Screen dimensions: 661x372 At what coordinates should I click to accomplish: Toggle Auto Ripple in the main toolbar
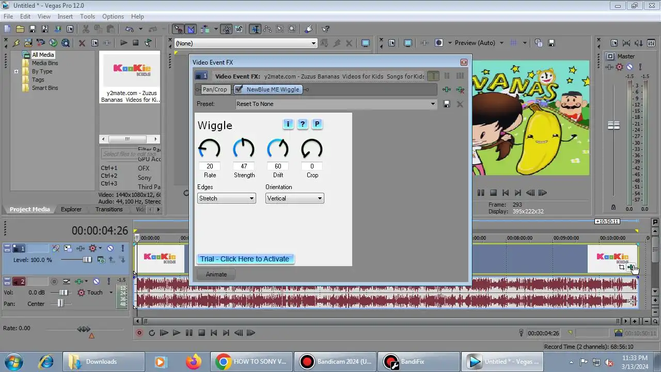(205, 29)
